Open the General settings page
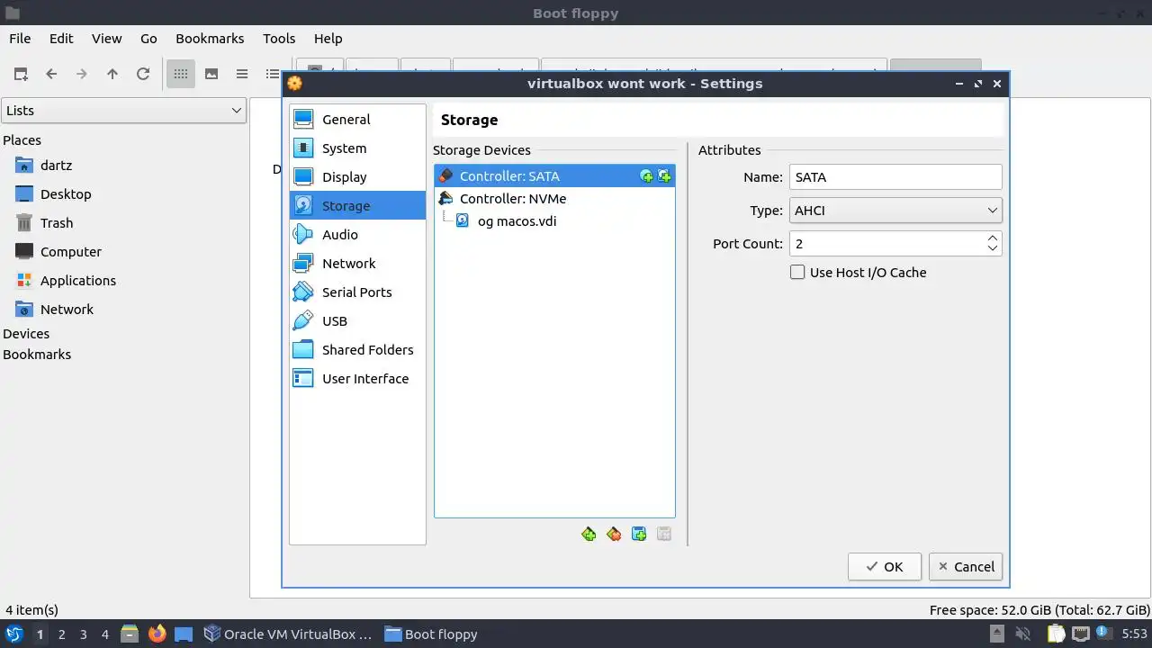 click(x=357, y=120)
